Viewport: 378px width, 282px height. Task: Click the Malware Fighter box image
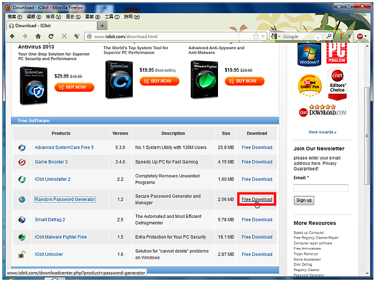(204, 80)
